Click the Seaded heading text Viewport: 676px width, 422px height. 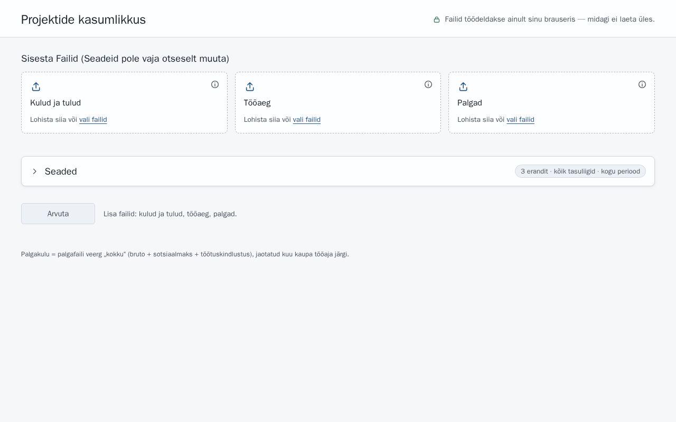pyautogui.click(x=61, y=171)
